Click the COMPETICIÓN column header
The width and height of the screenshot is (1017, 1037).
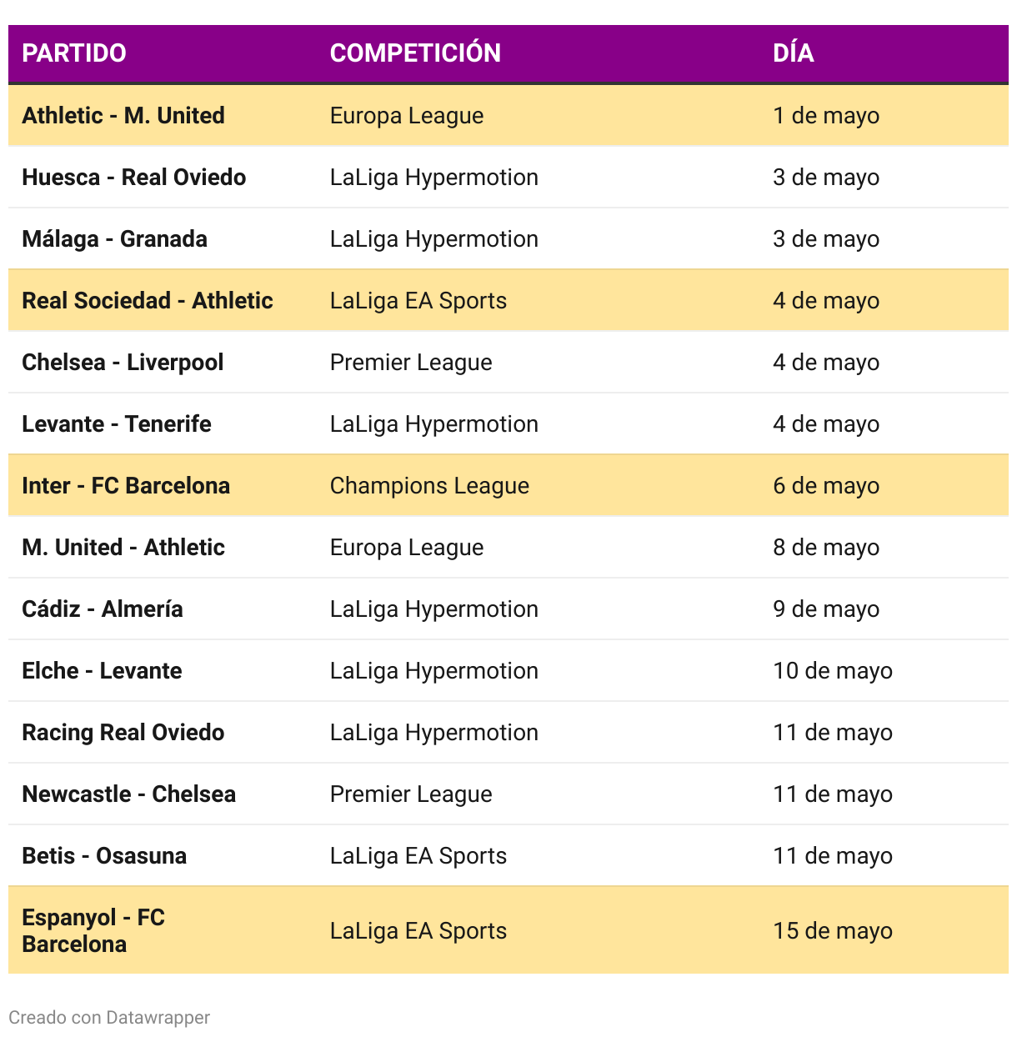click(415, 53)
